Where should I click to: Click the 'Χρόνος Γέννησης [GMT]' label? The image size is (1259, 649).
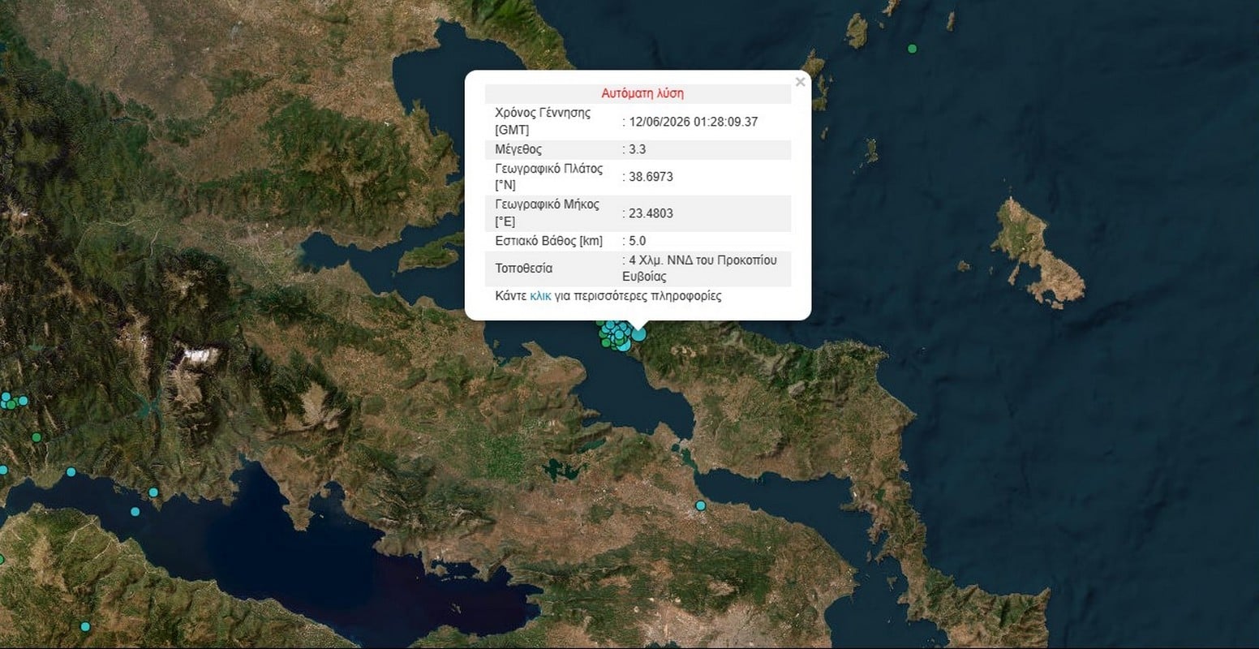coord(543,121)
